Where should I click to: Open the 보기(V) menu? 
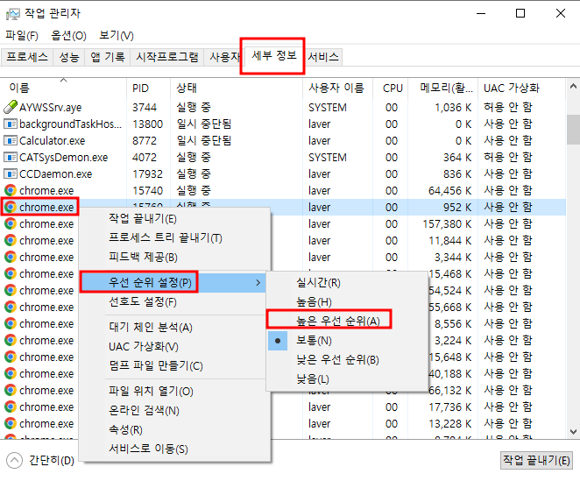117,36
